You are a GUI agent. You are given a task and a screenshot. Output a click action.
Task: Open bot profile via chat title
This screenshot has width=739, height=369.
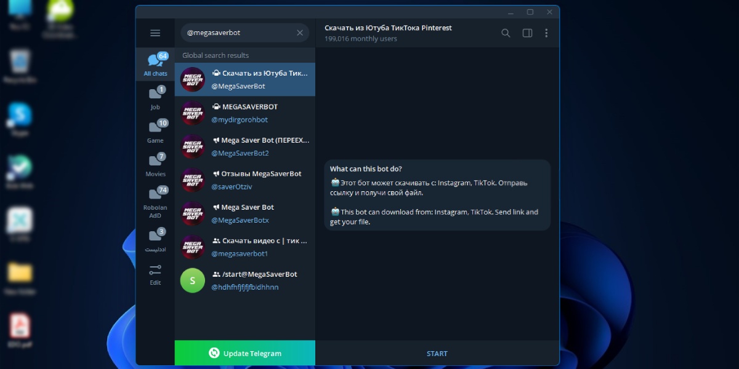tap(388, 28)
